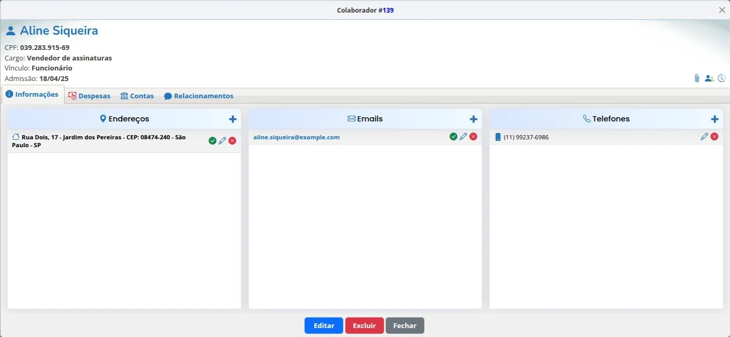This screenshot has height=337, width=730.
Task: Switch to the Informações tab
Action: [x=33, y=95]
